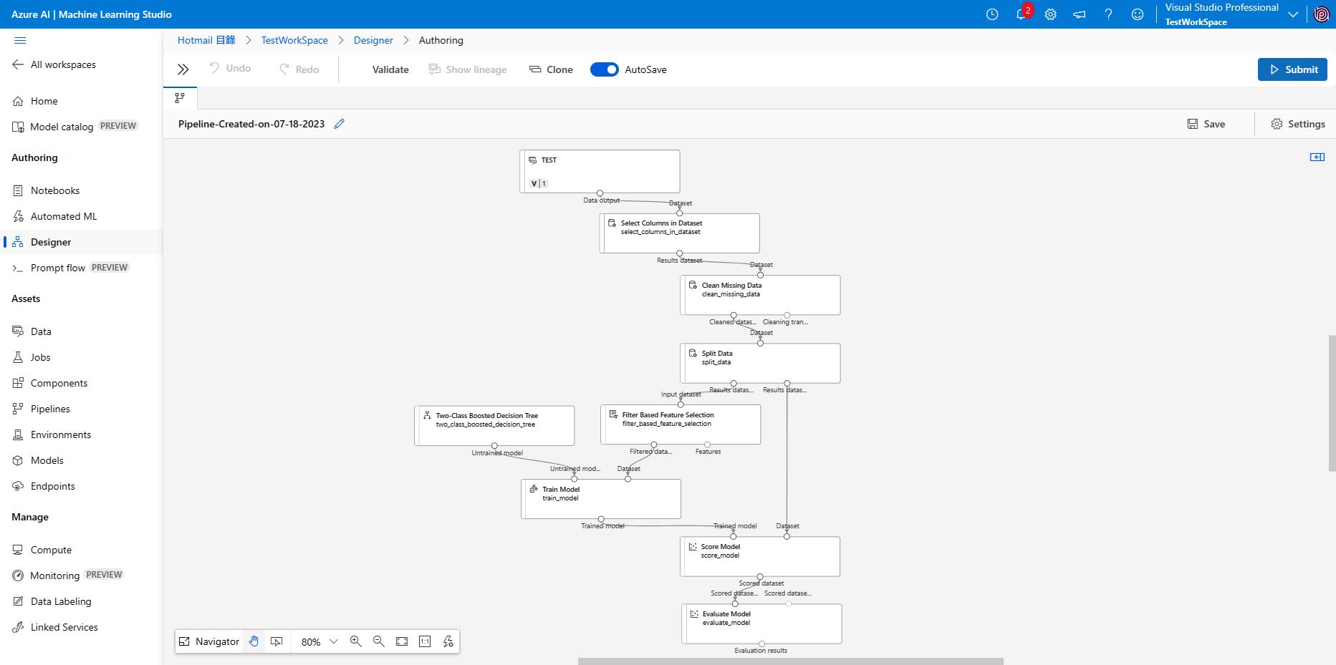The image size is (1336, 665).
Task: Click the pencil icon to rename pipeline
Action: pos(340,124)
